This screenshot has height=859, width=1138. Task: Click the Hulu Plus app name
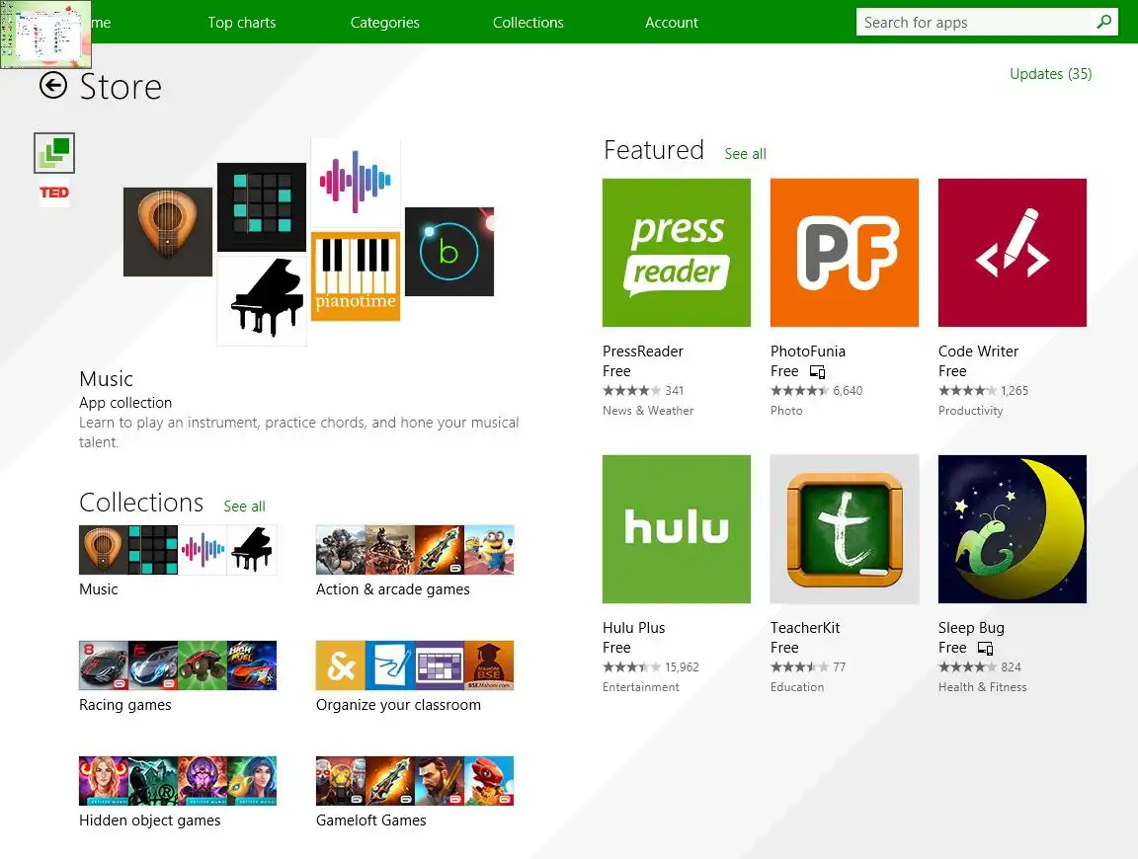pos(633,628)
